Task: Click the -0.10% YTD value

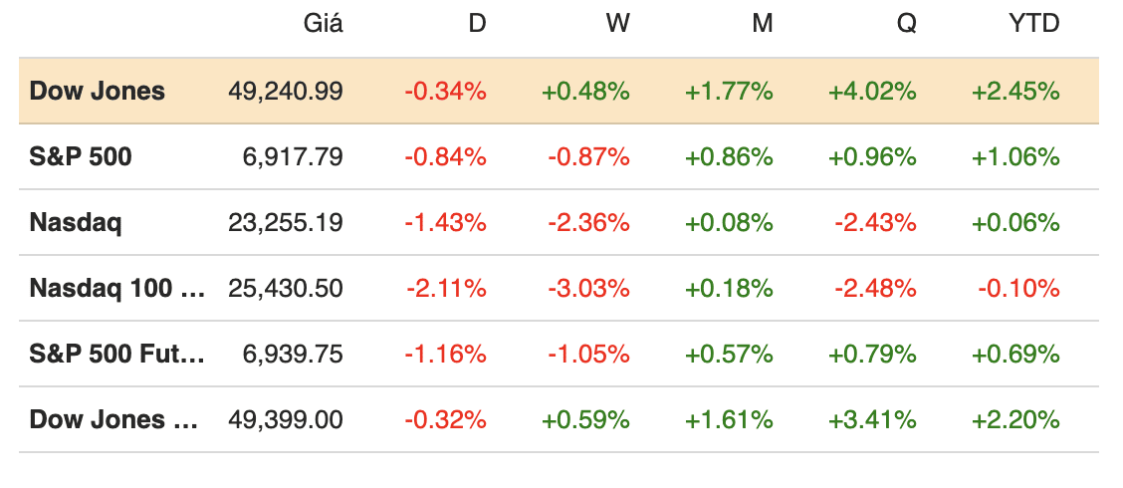Action: click(1017, 289)
